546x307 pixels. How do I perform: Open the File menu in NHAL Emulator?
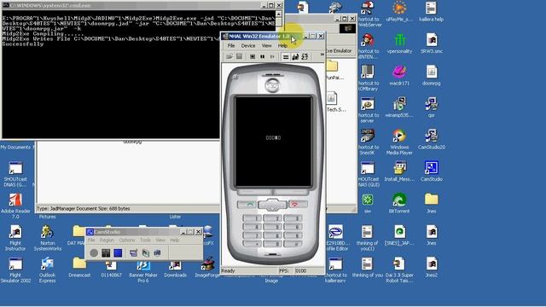click(x=231, y=45)
